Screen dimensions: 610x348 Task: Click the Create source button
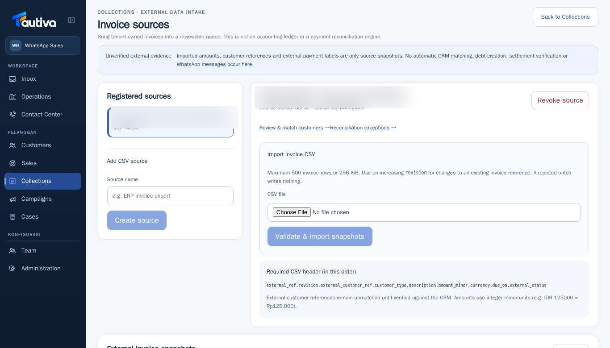pos(137,220)
